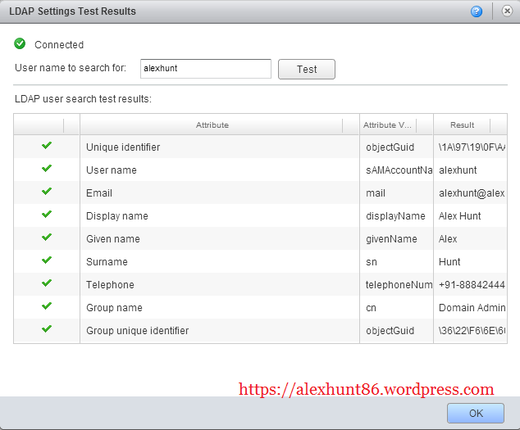This screenshot has height=430, width=520.
Task: Sort table by the Result column header
Action: pyautogui.click(x=462, y=125)
